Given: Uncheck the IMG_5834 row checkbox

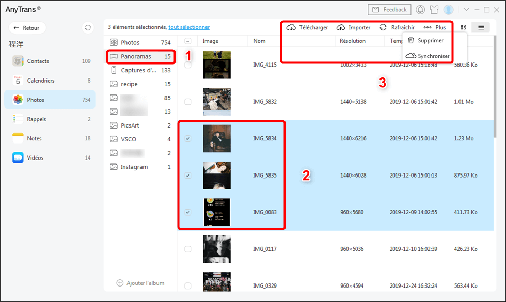Looking at the screenshot, I should click(188, 138).
